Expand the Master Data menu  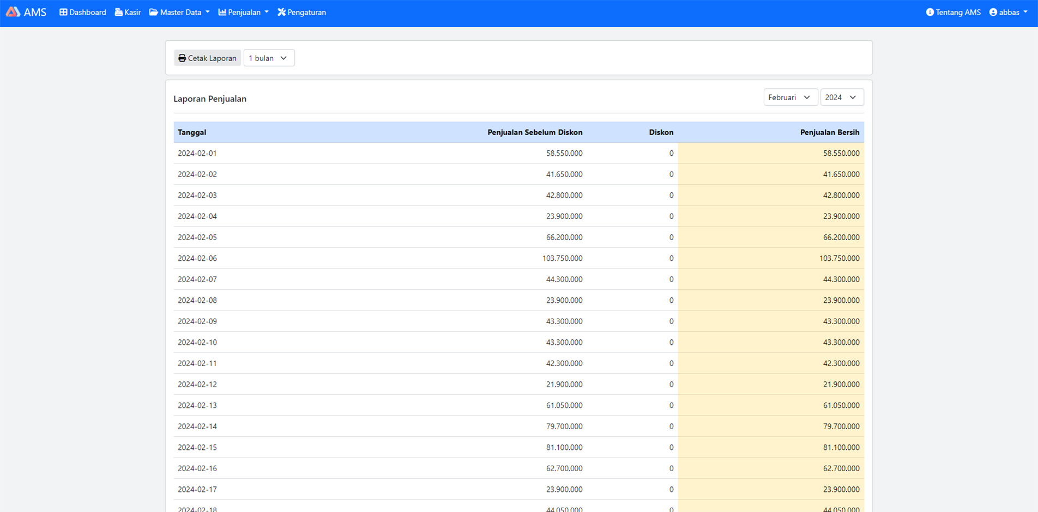pos(179,12)
